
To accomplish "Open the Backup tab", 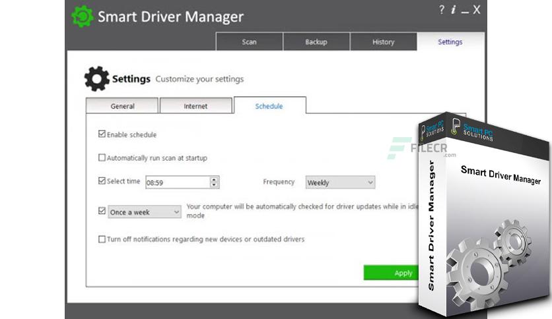I will [x=316, y=42].
